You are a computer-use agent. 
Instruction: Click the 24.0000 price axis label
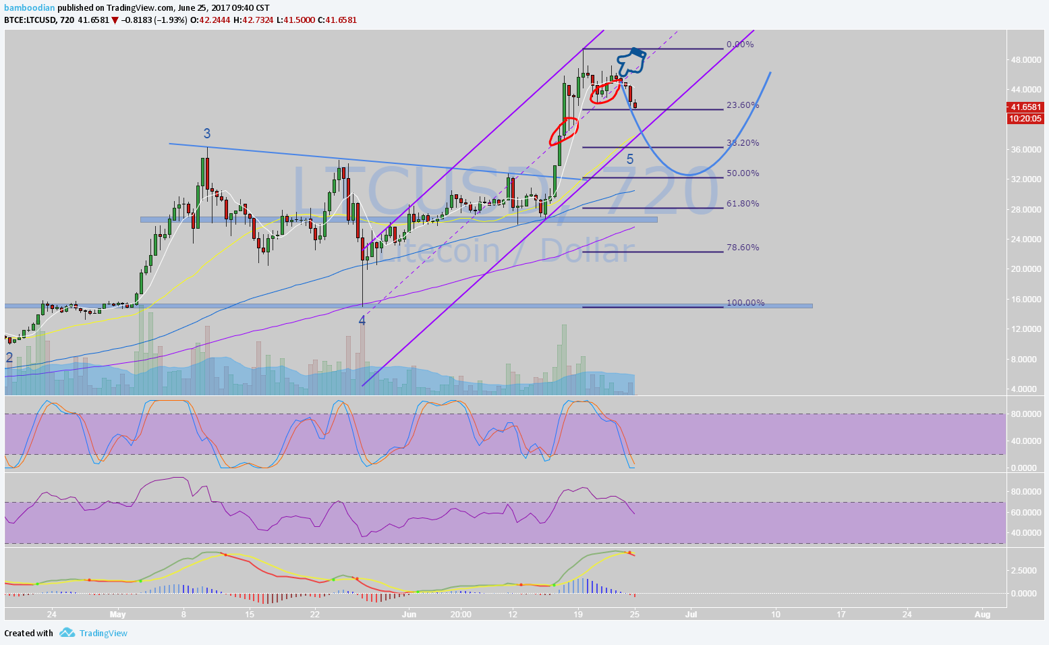(1025, 240)
